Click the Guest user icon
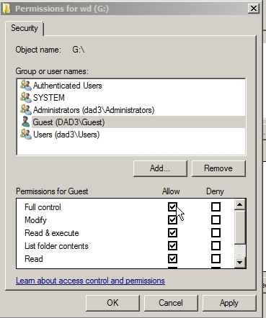This screenshot has height=318, width=266. [25, 122]
